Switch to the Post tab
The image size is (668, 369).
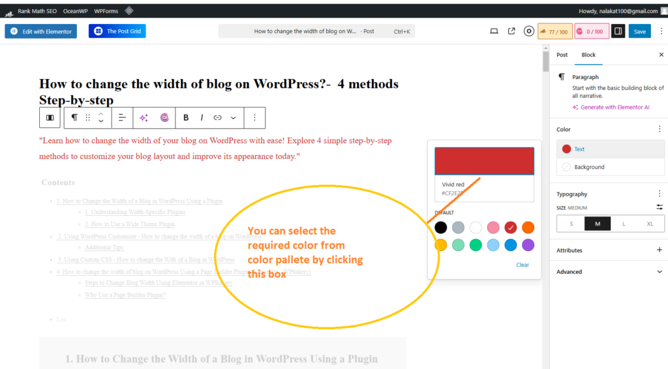click(562, 55)
